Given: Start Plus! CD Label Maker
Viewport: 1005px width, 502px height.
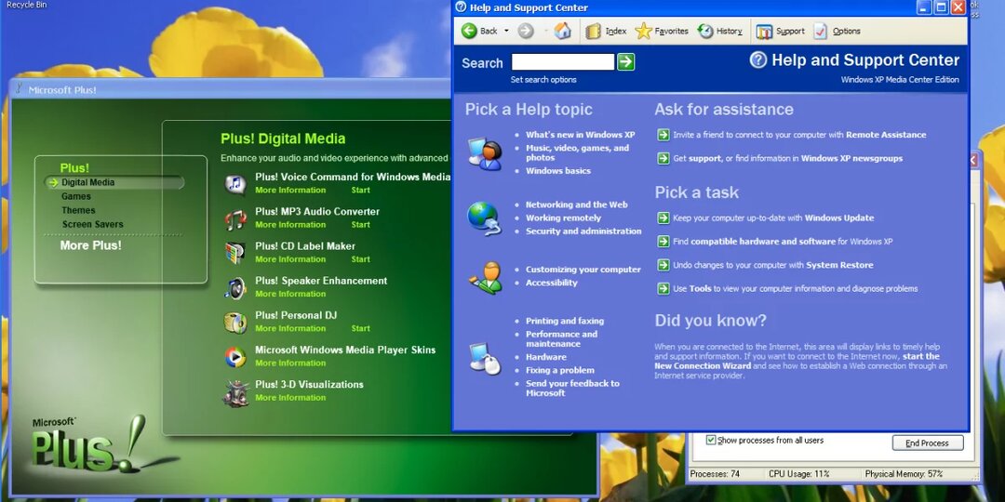Looking at the screenshot, I should [x=360, y=259].
